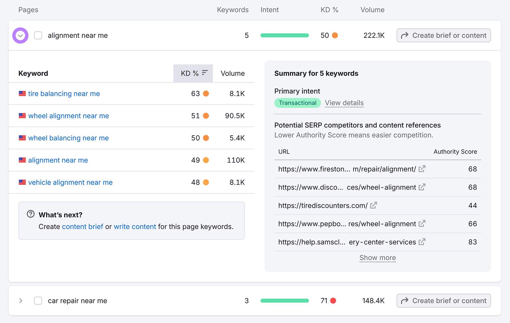Click the US flag beside tire balancing near me
This screenshot has width=510, height=323.
pos(22,94)
